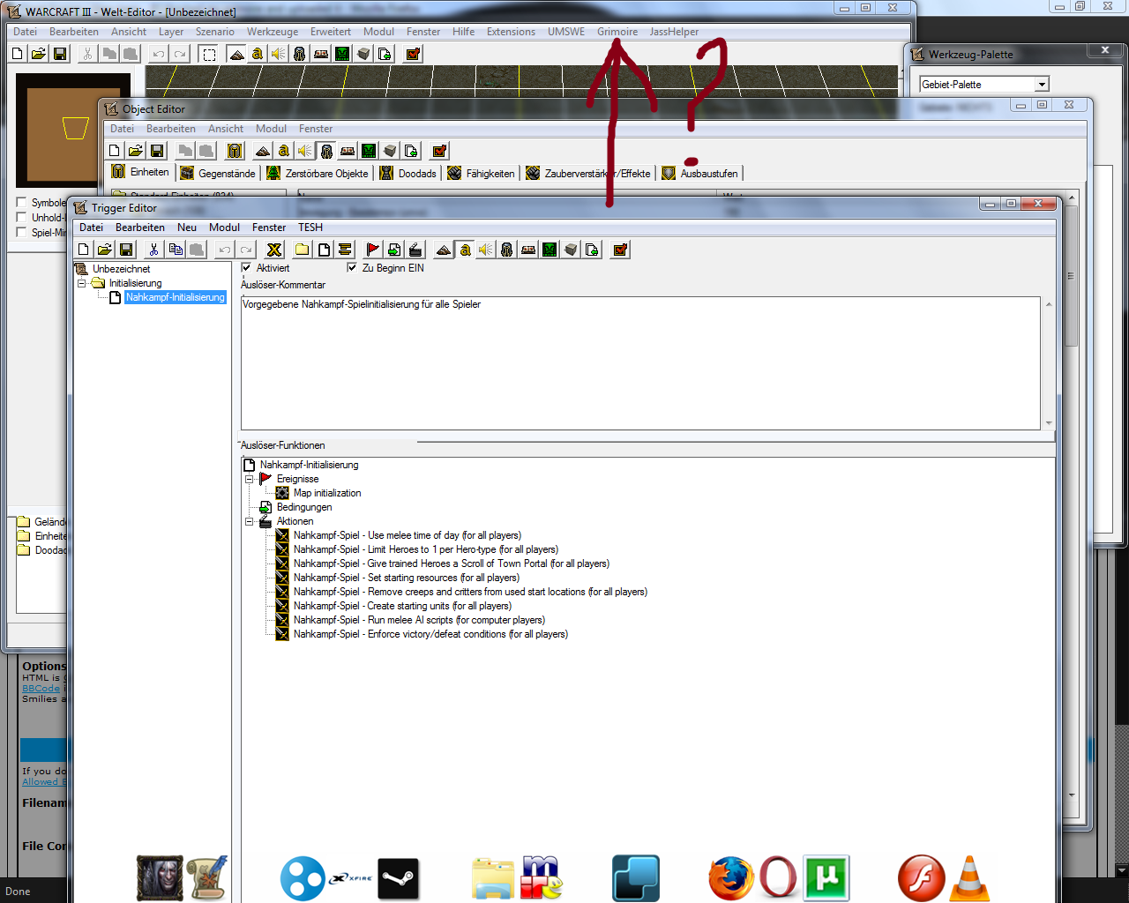Open Variables editor with the yellow X icon
This screenshot has height=903, width=1129.
[274, 250]
